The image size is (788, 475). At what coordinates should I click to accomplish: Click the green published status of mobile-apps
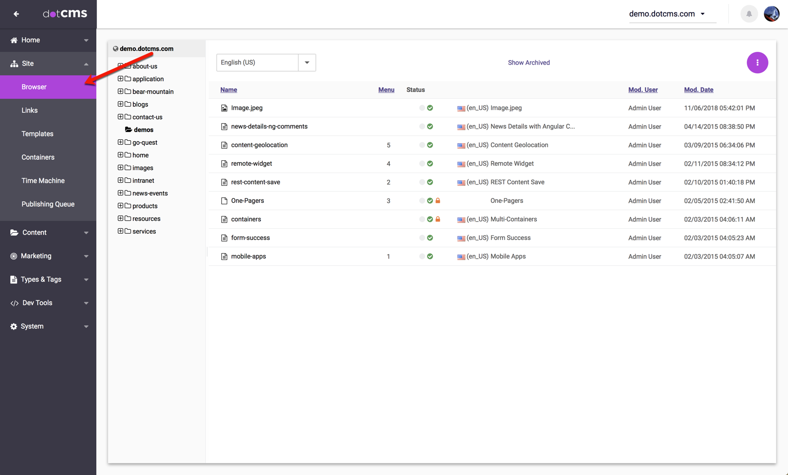430,257
